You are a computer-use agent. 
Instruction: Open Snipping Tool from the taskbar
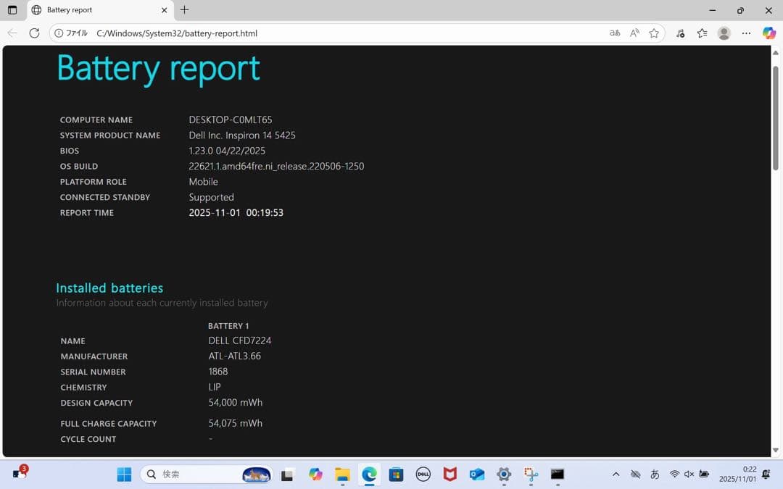coord(530,475)
